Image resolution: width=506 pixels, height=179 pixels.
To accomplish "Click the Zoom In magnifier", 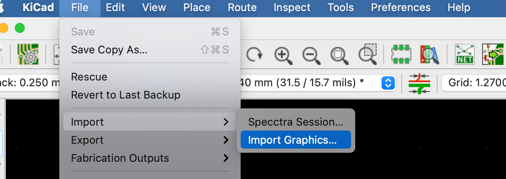I will click(x=283, y=54).
